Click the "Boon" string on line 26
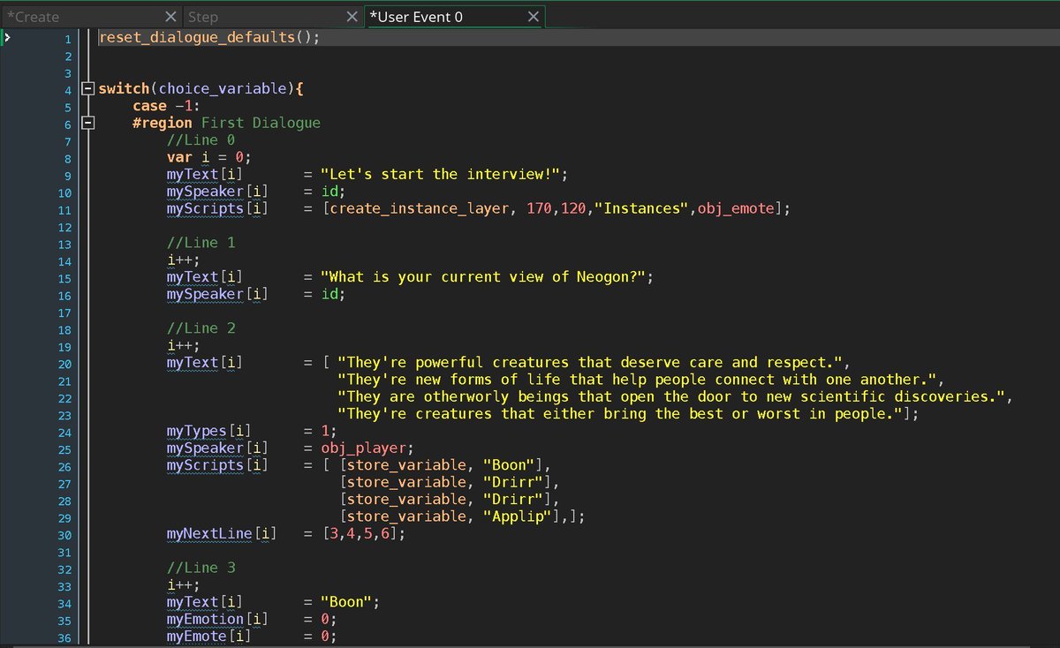Viewport: 1060px width, 648px height. (x=509, y=464)
